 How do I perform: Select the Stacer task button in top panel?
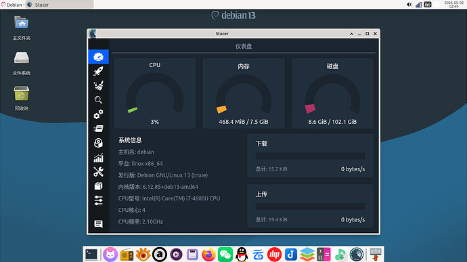[x=60, y=5]
